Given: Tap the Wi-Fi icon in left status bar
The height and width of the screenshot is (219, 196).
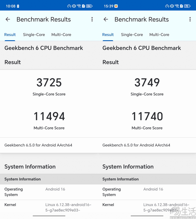Looking at the screenshot, I should coord(79,6).
